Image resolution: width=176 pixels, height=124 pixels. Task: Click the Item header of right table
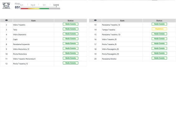pyautogui.click(x=122, y=20)
